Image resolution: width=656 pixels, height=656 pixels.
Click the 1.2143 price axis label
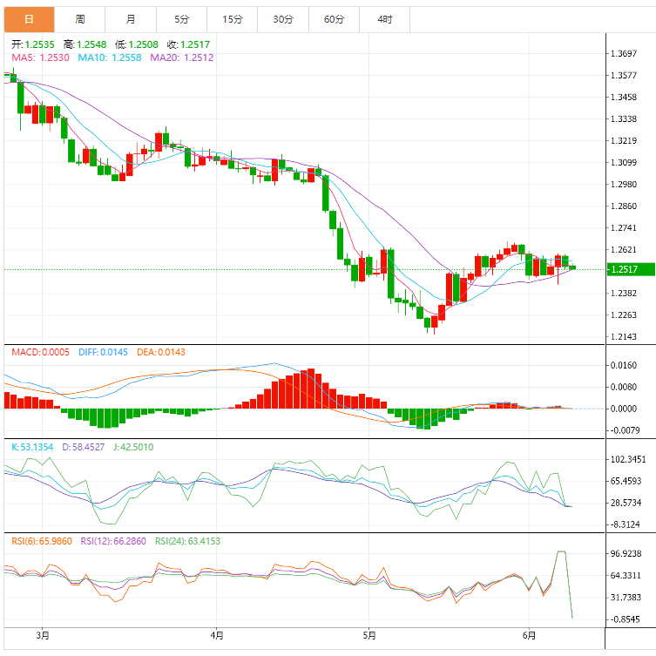[x=624, y=336]
